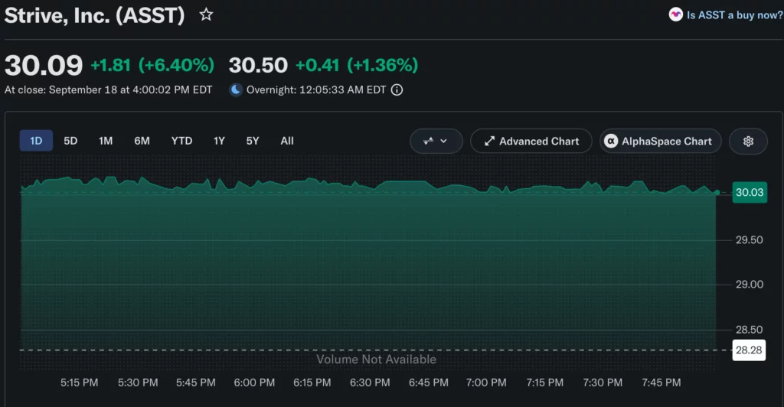Click the 7:45 PM time axis label
The height and width of the screenshot is (407, 784).
click(661, 383)
